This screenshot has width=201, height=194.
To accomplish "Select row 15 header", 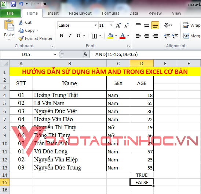I will [5, 182].
